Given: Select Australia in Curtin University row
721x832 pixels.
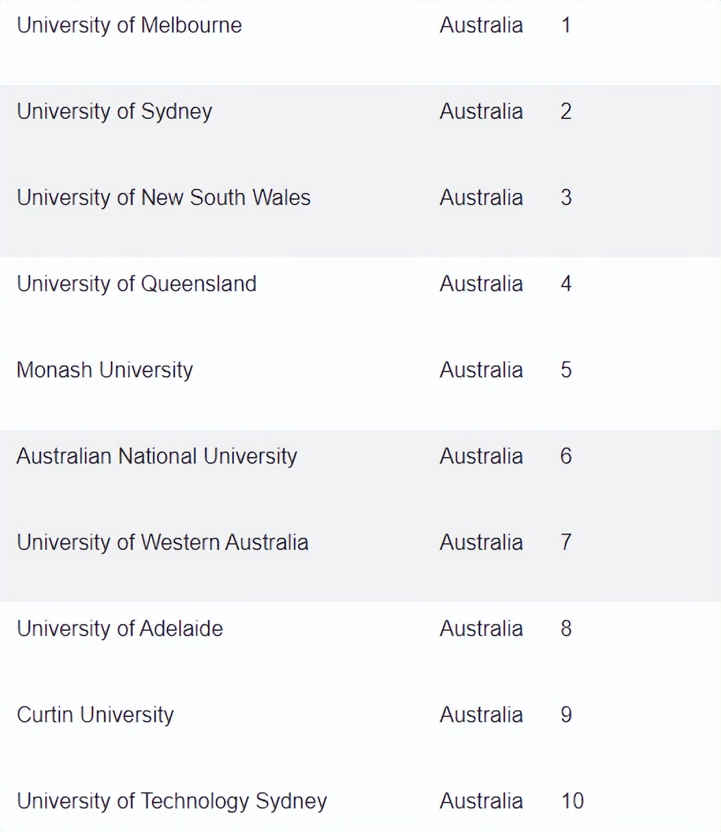Looking at the screenshot, I should [481, 715].
